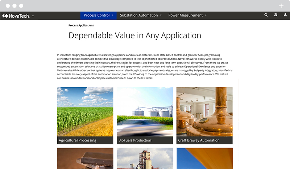This screenshot has width=290, height=169.
Task: Open the BioFuels Production caption link
Action: tap(134, 140)
